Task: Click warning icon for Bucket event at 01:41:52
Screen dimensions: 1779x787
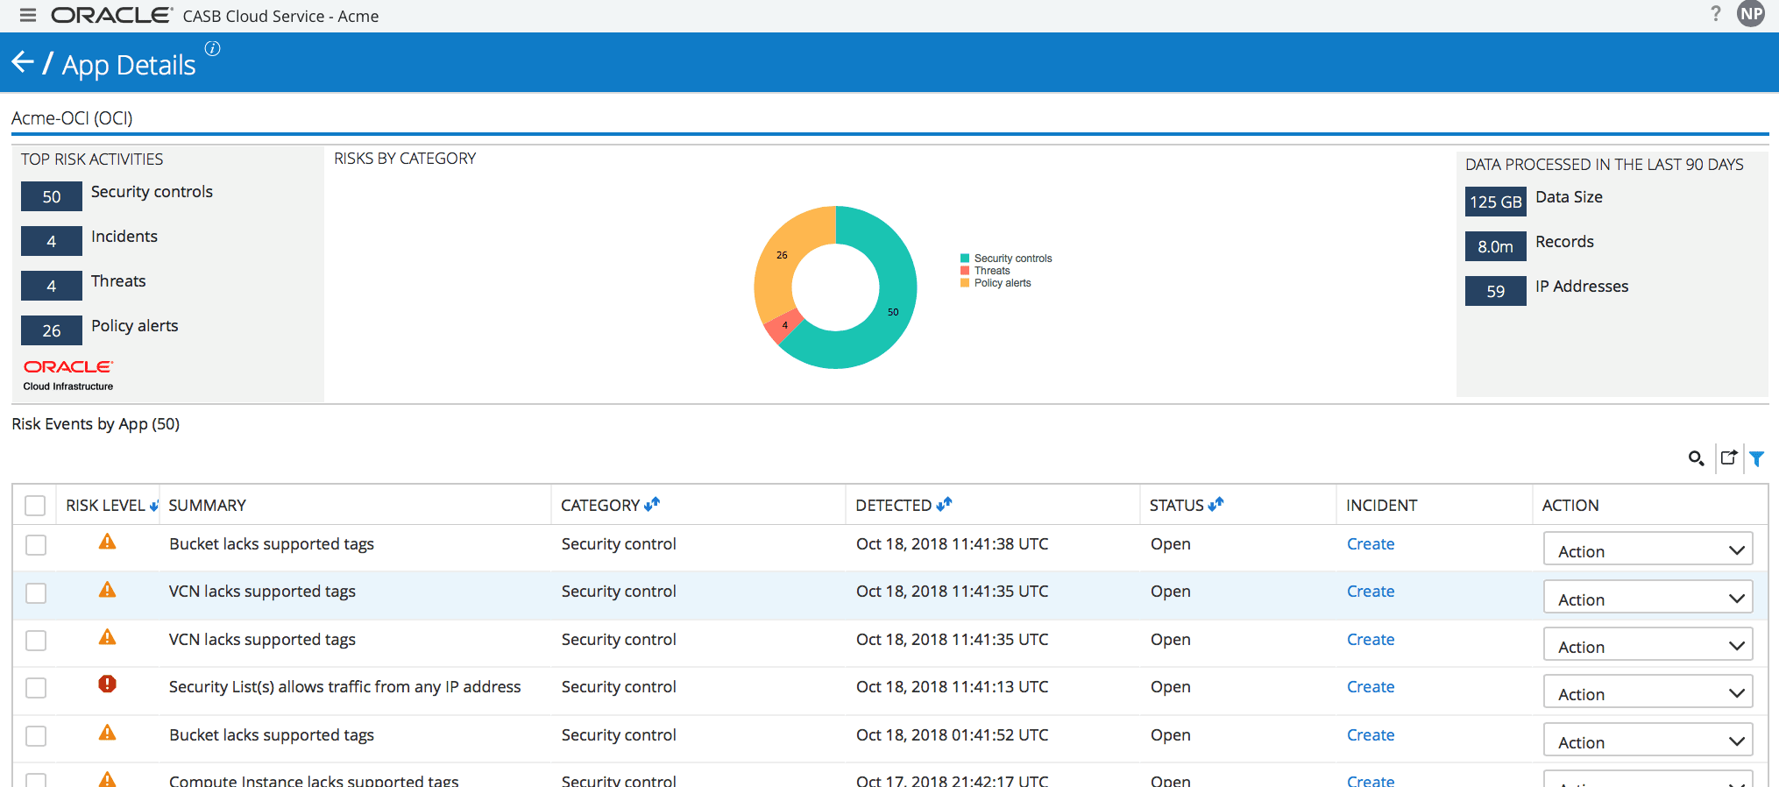Action: pos(107,733)
